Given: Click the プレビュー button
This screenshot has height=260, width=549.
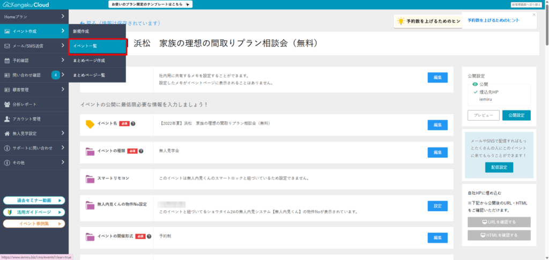Looking at the screenshot, I should 484,115.
